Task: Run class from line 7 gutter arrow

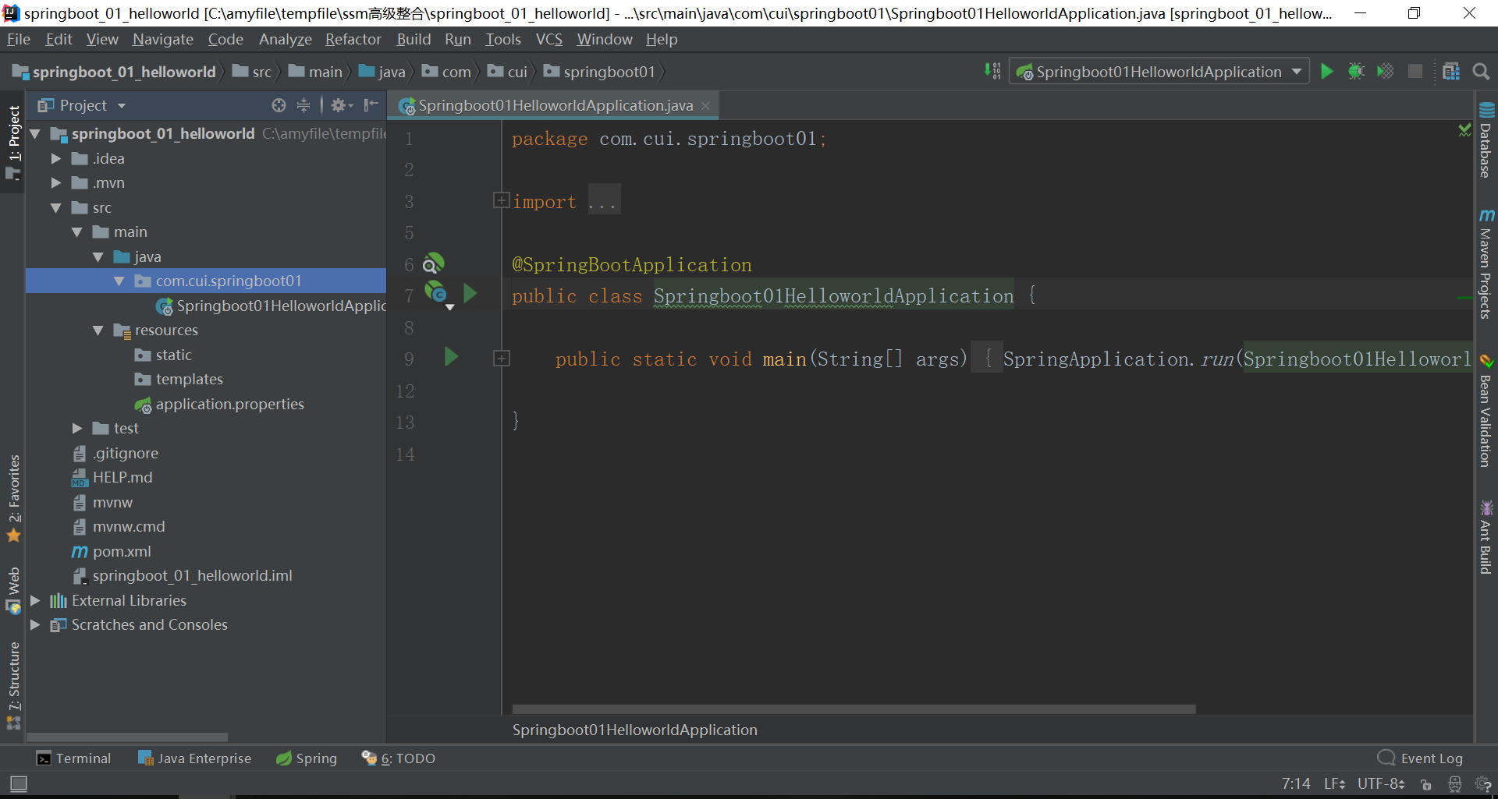Action: click(470, 294)
